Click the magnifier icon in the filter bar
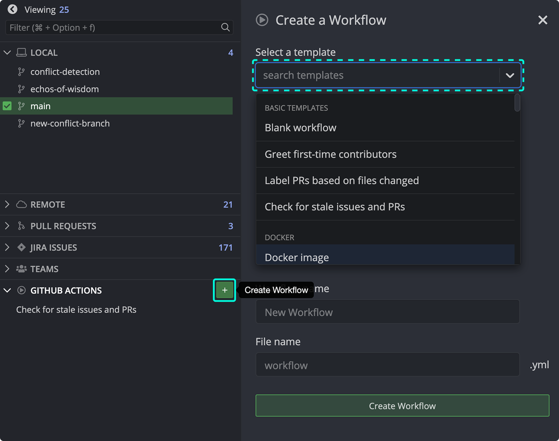This screenshot has height=441, width=559. click(225, 27)
